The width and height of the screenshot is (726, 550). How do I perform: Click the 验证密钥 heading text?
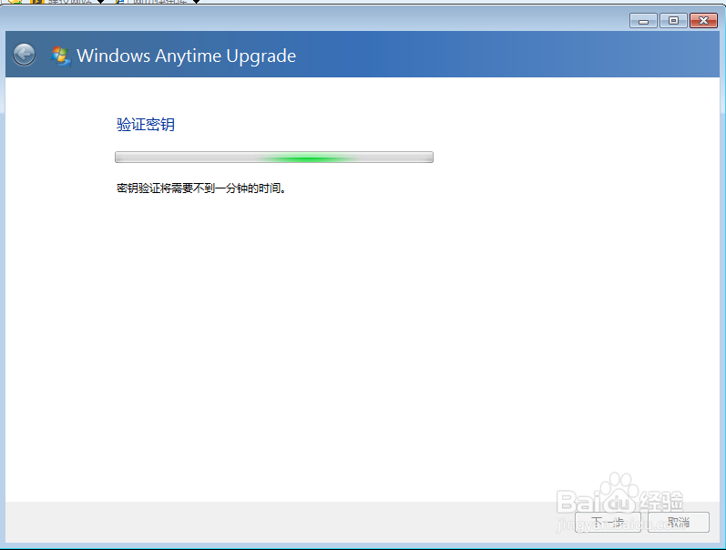146,125
